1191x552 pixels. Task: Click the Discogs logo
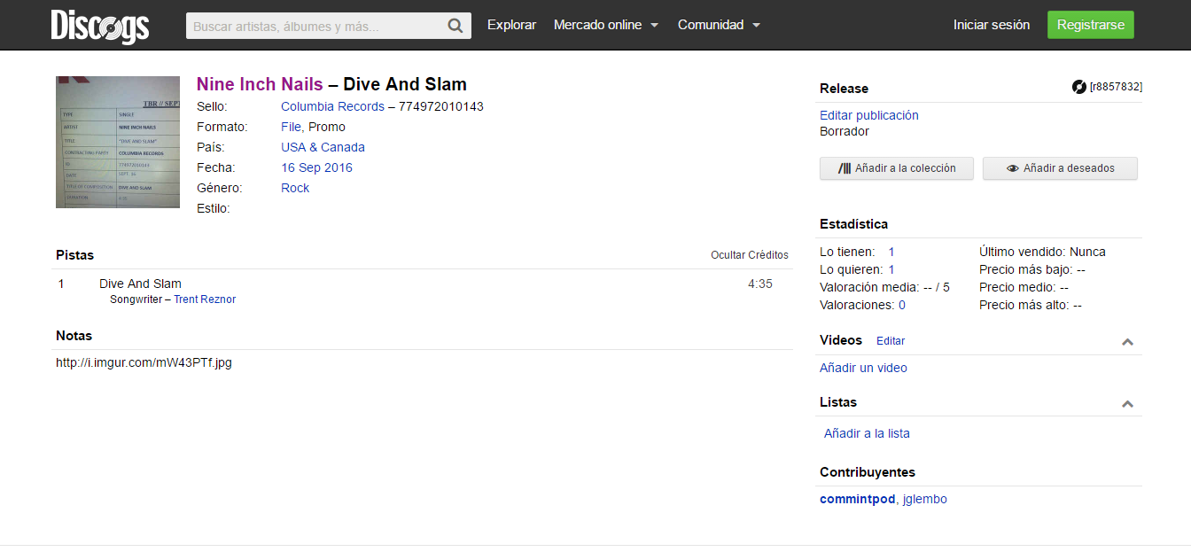click(x=99, y=26)
